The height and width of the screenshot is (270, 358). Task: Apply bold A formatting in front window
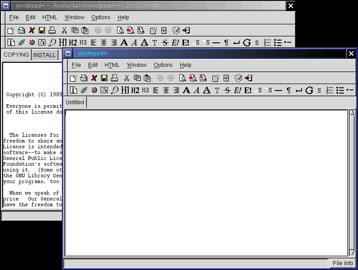[186, 90]
